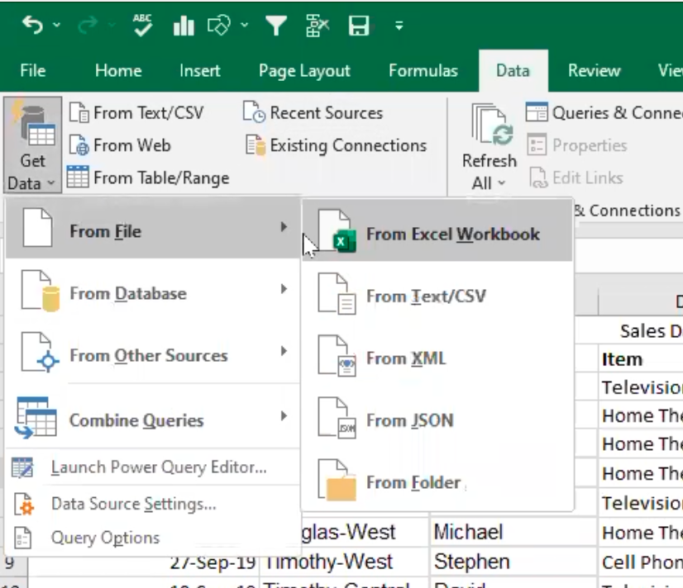Switch to the Home tab

pos(117,70)
